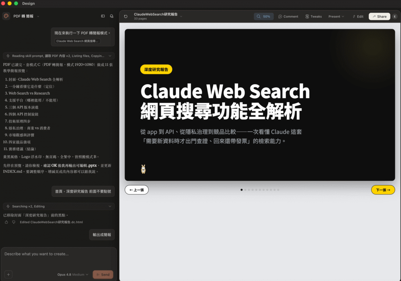Click list item 10. 四家競品強項

click(x=17, y=142)
